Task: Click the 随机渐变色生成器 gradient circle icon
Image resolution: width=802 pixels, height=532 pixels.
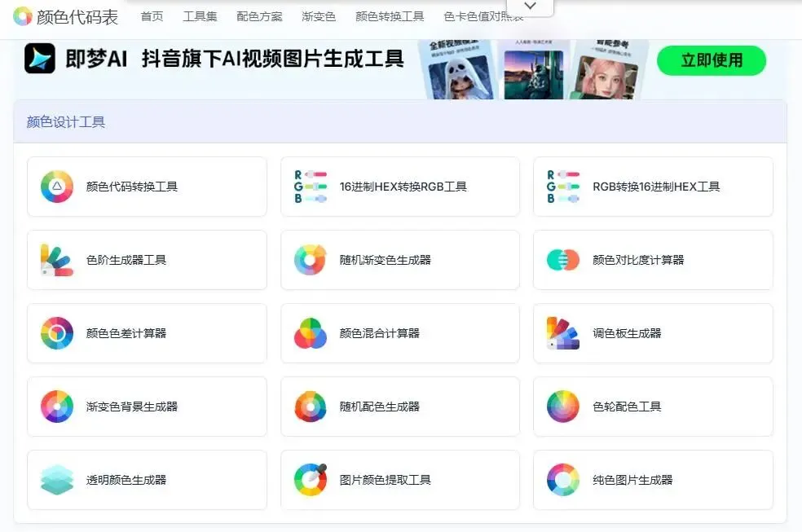Action: (310, 259)
